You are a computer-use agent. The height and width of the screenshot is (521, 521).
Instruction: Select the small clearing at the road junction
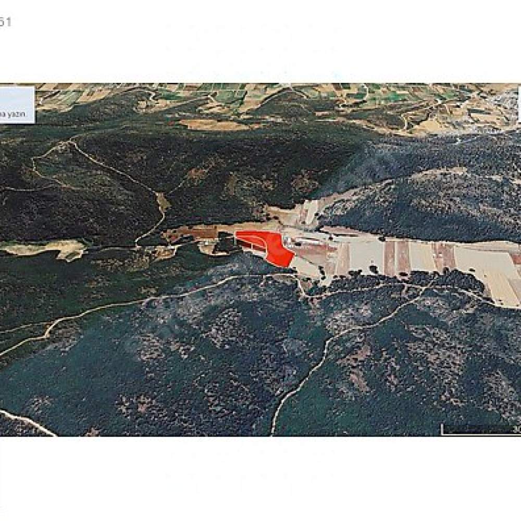[163, 201]
